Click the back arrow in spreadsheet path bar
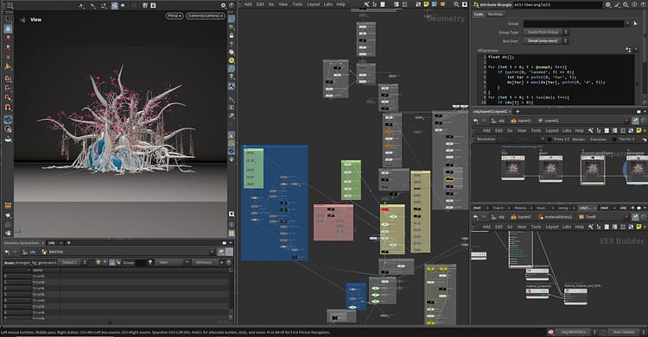 click(7, 252)
